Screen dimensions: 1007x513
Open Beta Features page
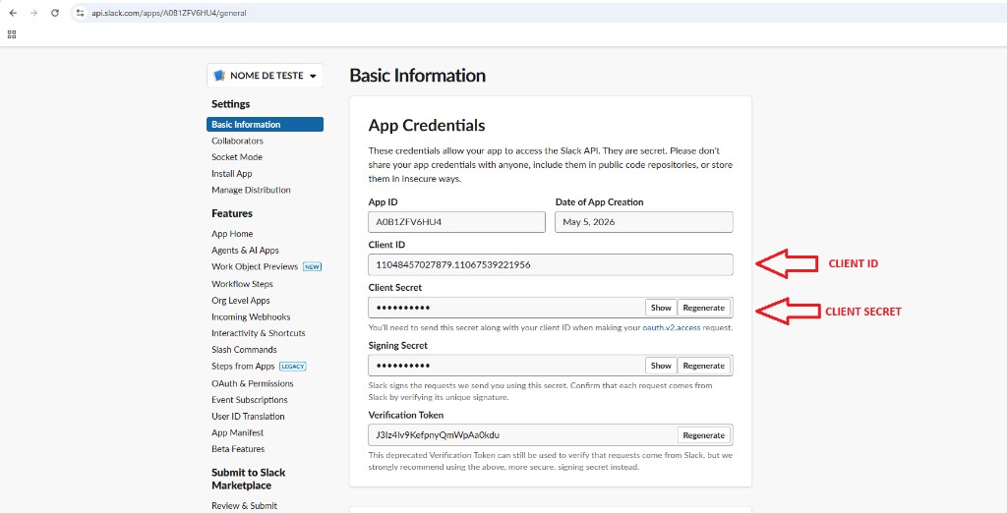238,449
